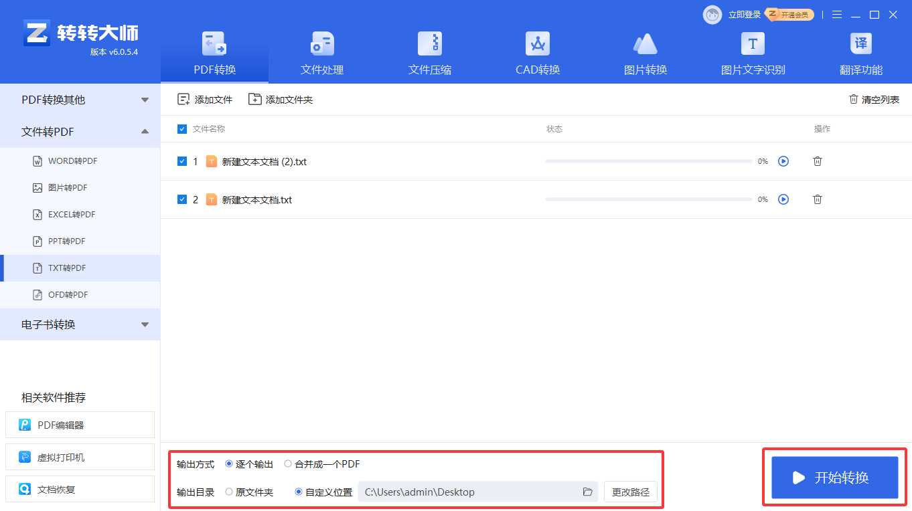
Task: Click the 图片转换 icon
Action: click(645, 44)
